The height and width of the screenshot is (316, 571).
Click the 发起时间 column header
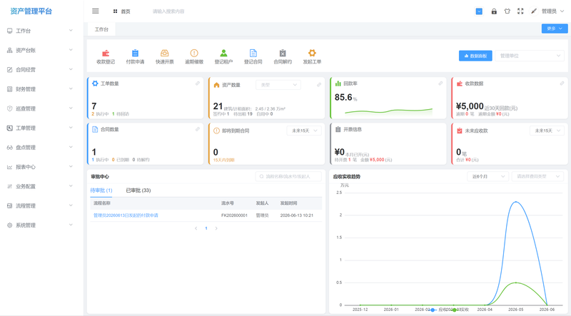point(288,203)
